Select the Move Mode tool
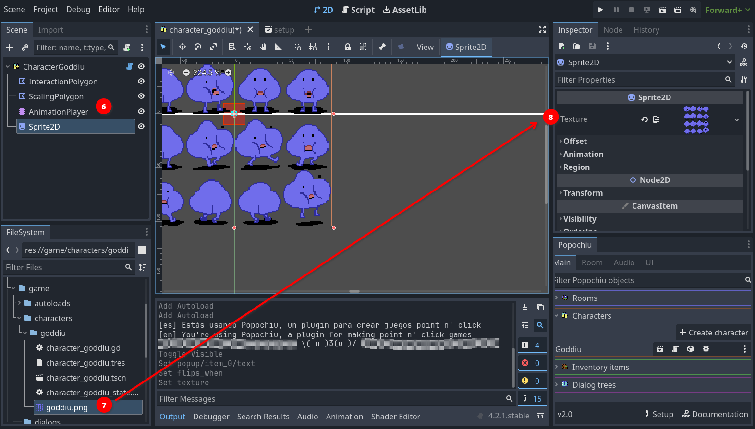The image size is (755, 429). pyautogui.click(x=183, y=47)
